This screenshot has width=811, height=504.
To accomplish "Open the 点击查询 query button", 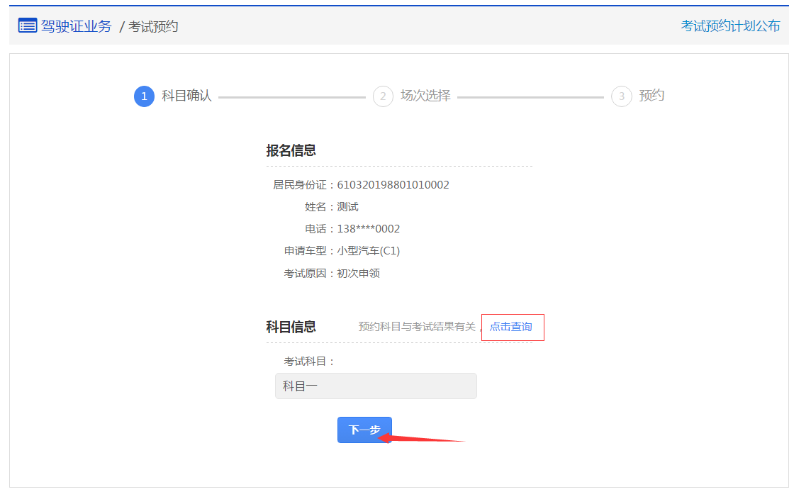I will [513, 327].
